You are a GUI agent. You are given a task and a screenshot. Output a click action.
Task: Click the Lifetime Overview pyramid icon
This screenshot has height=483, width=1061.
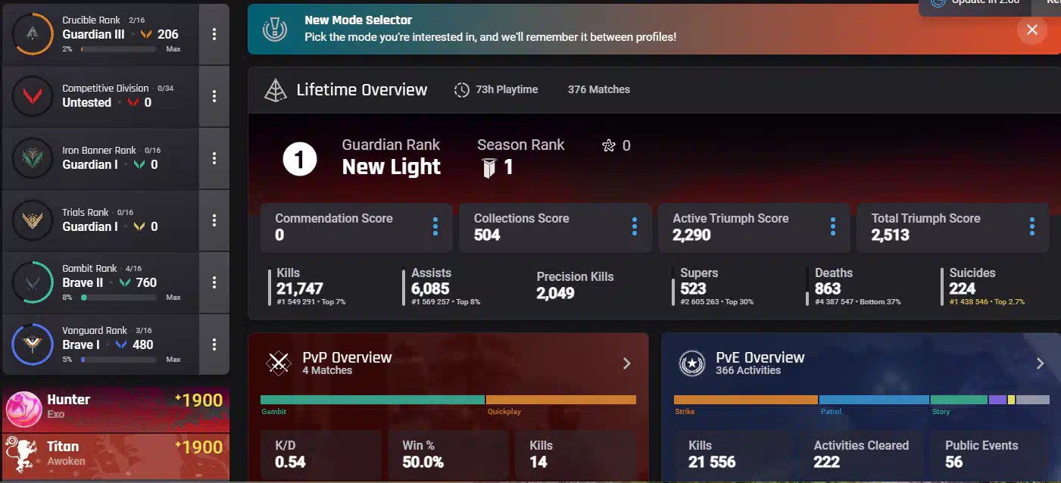tap(275, 90)
